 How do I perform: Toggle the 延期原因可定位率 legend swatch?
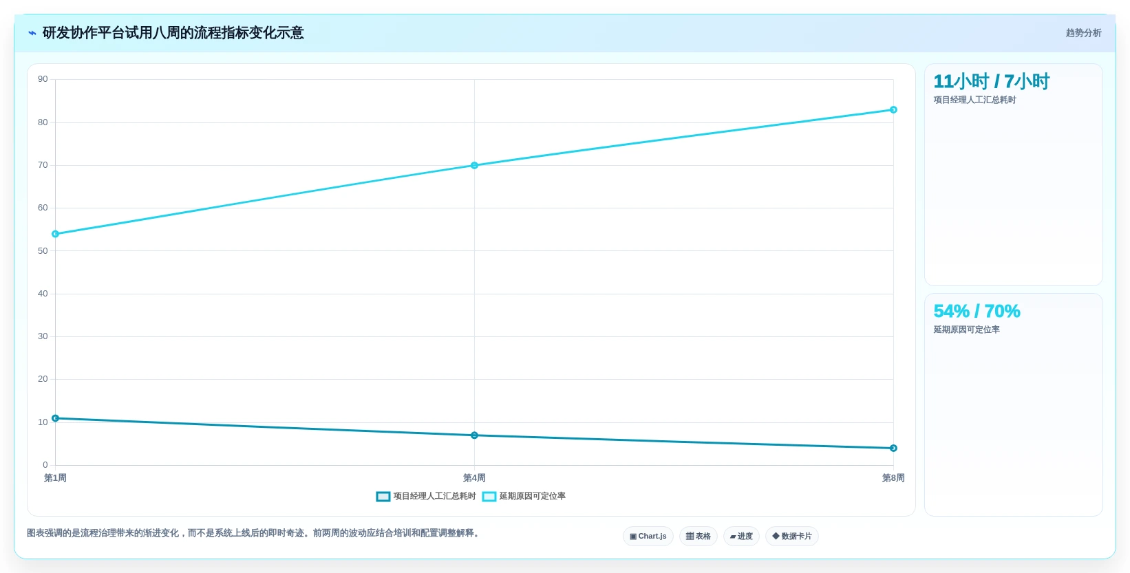click(x=489, y=497)
